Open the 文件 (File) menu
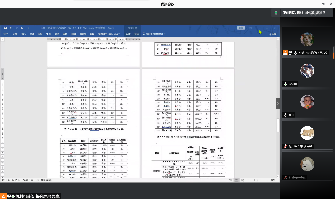Image resolution: width=335 pixels, height=199 pixels. click(6, 34)
